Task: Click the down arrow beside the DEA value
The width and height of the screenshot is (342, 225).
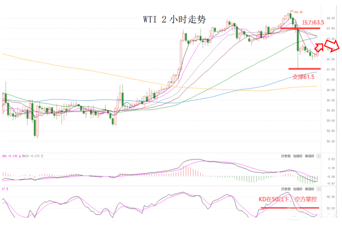Action: pyautogui.click(x=20, y=156)
